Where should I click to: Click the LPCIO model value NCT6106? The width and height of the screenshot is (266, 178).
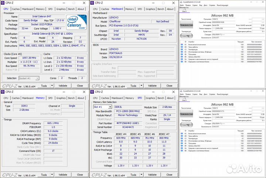[141, 39]
